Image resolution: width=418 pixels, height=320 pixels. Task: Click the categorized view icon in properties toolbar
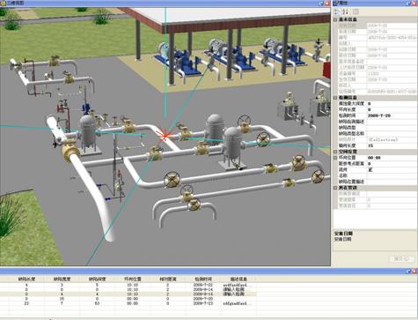337,11
